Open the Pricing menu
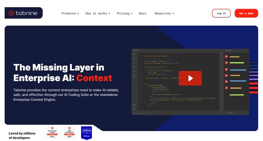Image resolution: width=263 pixels, height=141 pixels. [x=123, y=14]
